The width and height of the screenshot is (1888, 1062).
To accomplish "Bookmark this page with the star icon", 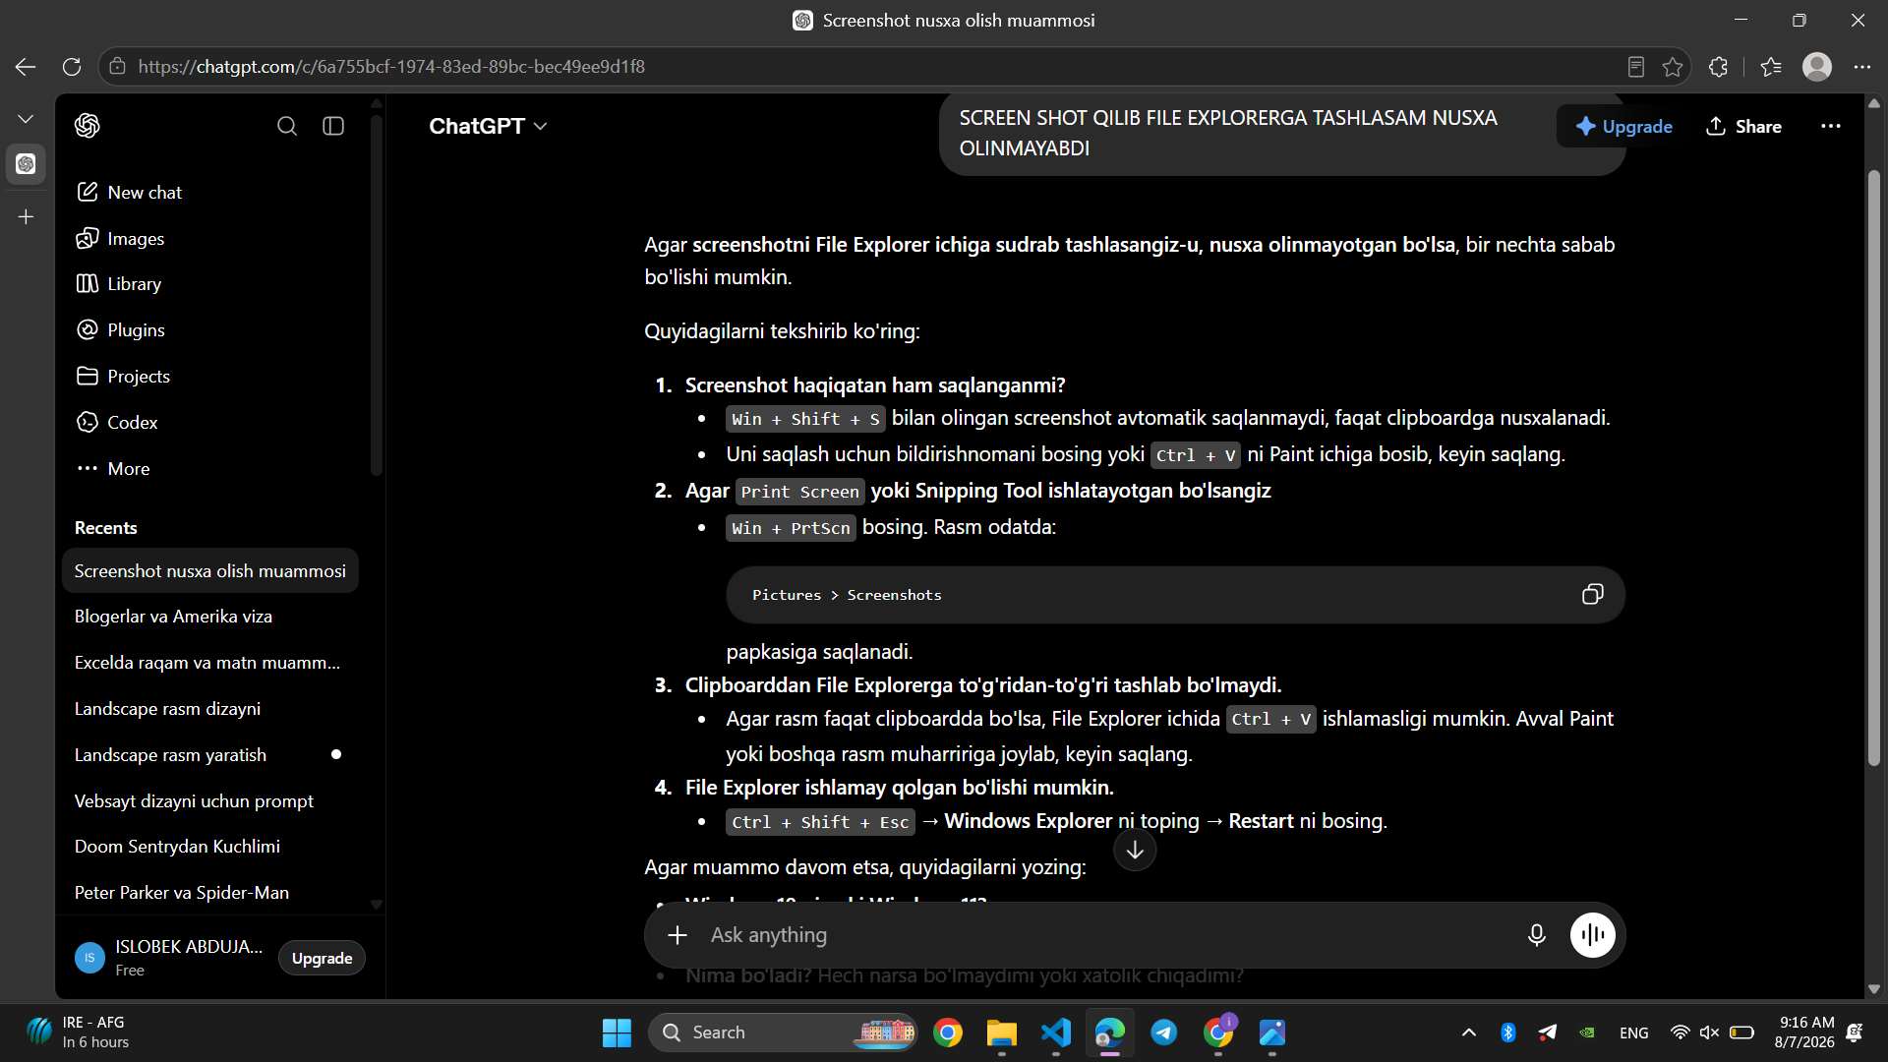I will pos(1673,67).
